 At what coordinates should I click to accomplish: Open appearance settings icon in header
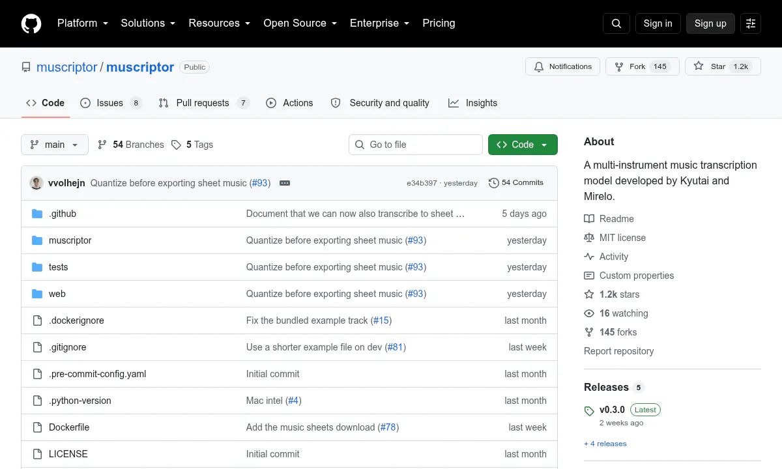[x=751, y=23]
